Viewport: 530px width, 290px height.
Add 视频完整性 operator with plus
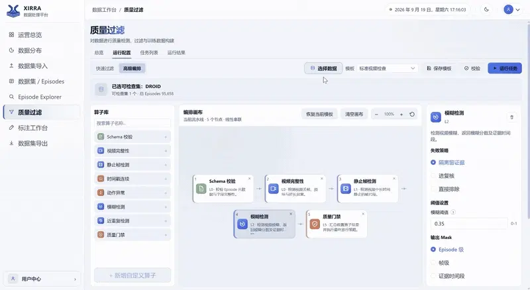166,151
